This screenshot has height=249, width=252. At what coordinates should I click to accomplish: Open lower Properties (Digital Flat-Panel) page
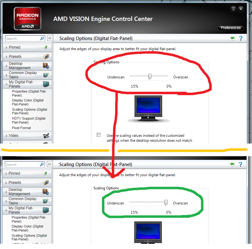pyautogui.click(x=29, y=219)
